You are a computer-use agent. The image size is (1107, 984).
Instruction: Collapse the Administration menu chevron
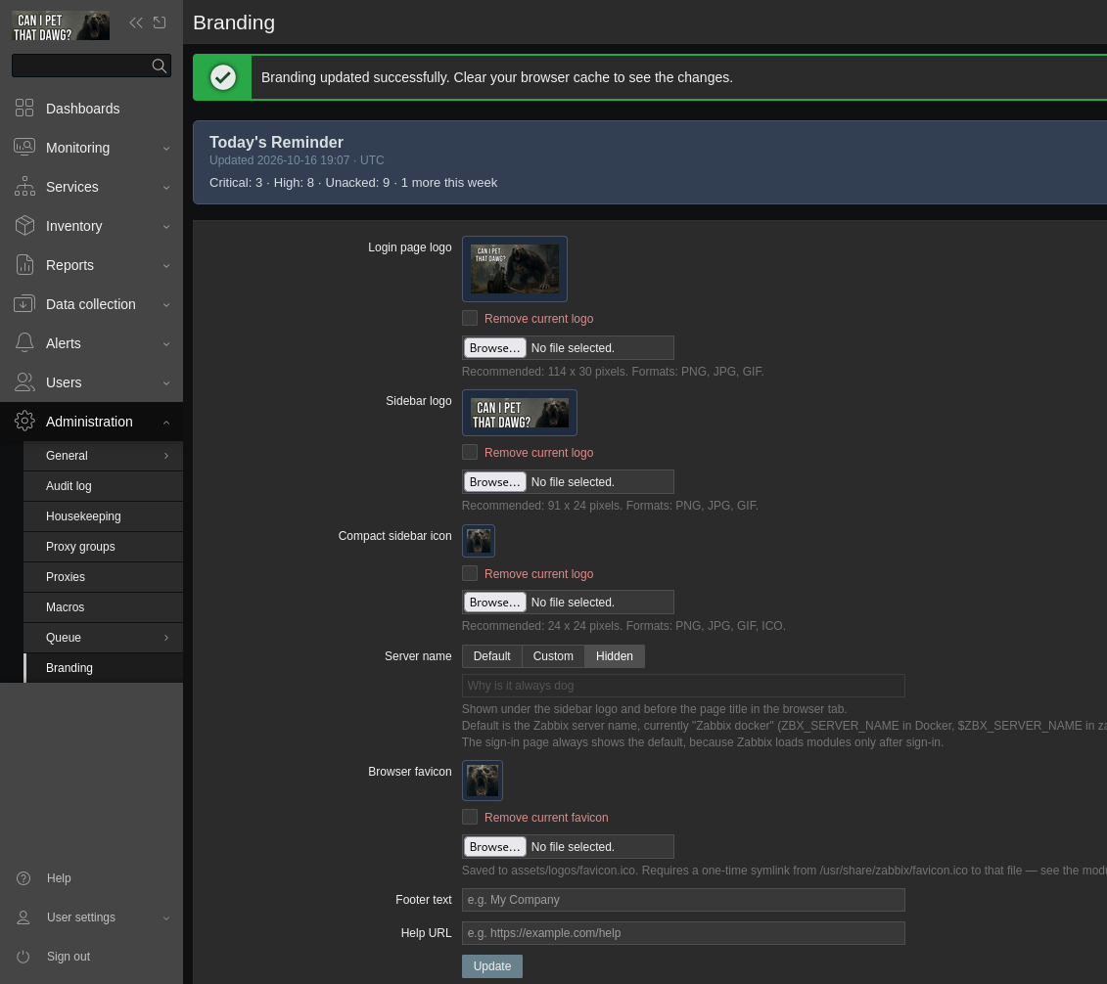[x=166, y=422]
